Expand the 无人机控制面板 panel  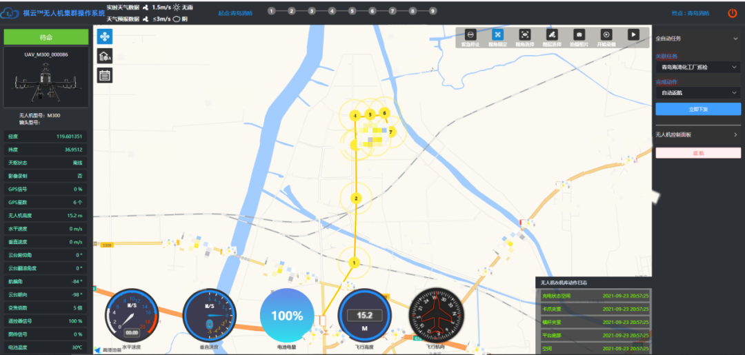coord(735,134)
